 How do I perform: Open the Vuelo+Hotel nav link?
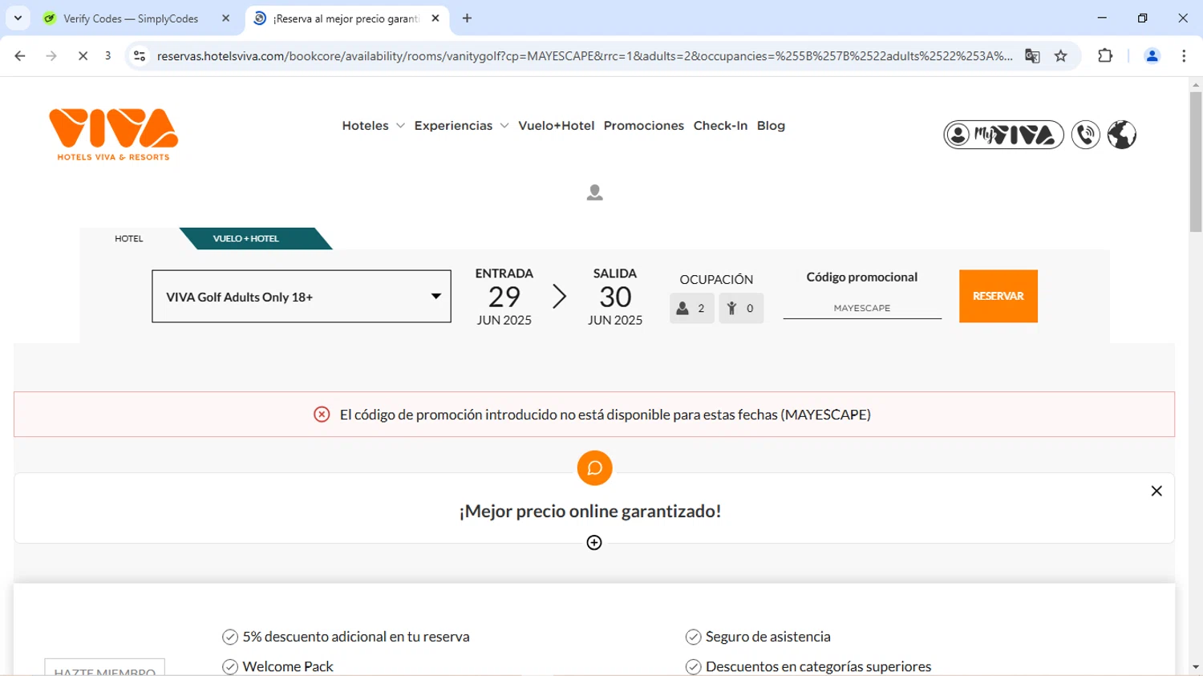557,126
